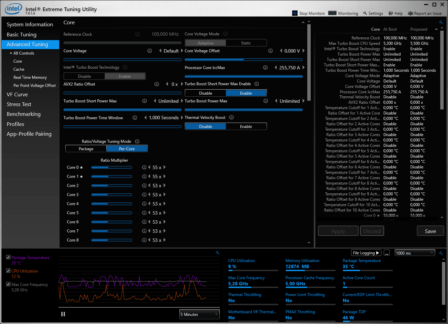Select Real Time Memory under Advanced Tuning
Viewport: 448px width, 324px height.
click(x=30, y=77)
